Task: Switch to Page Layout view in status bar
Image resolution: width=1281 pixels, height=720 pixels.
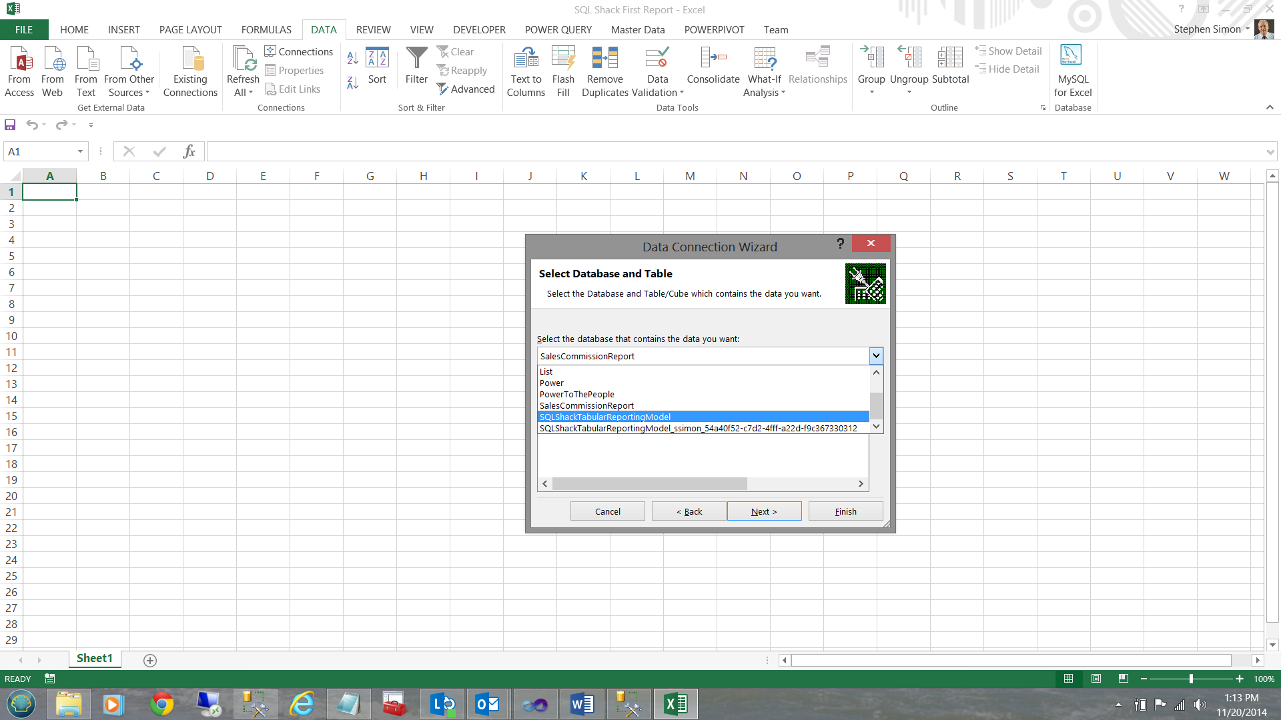Action: [1096, 679]
